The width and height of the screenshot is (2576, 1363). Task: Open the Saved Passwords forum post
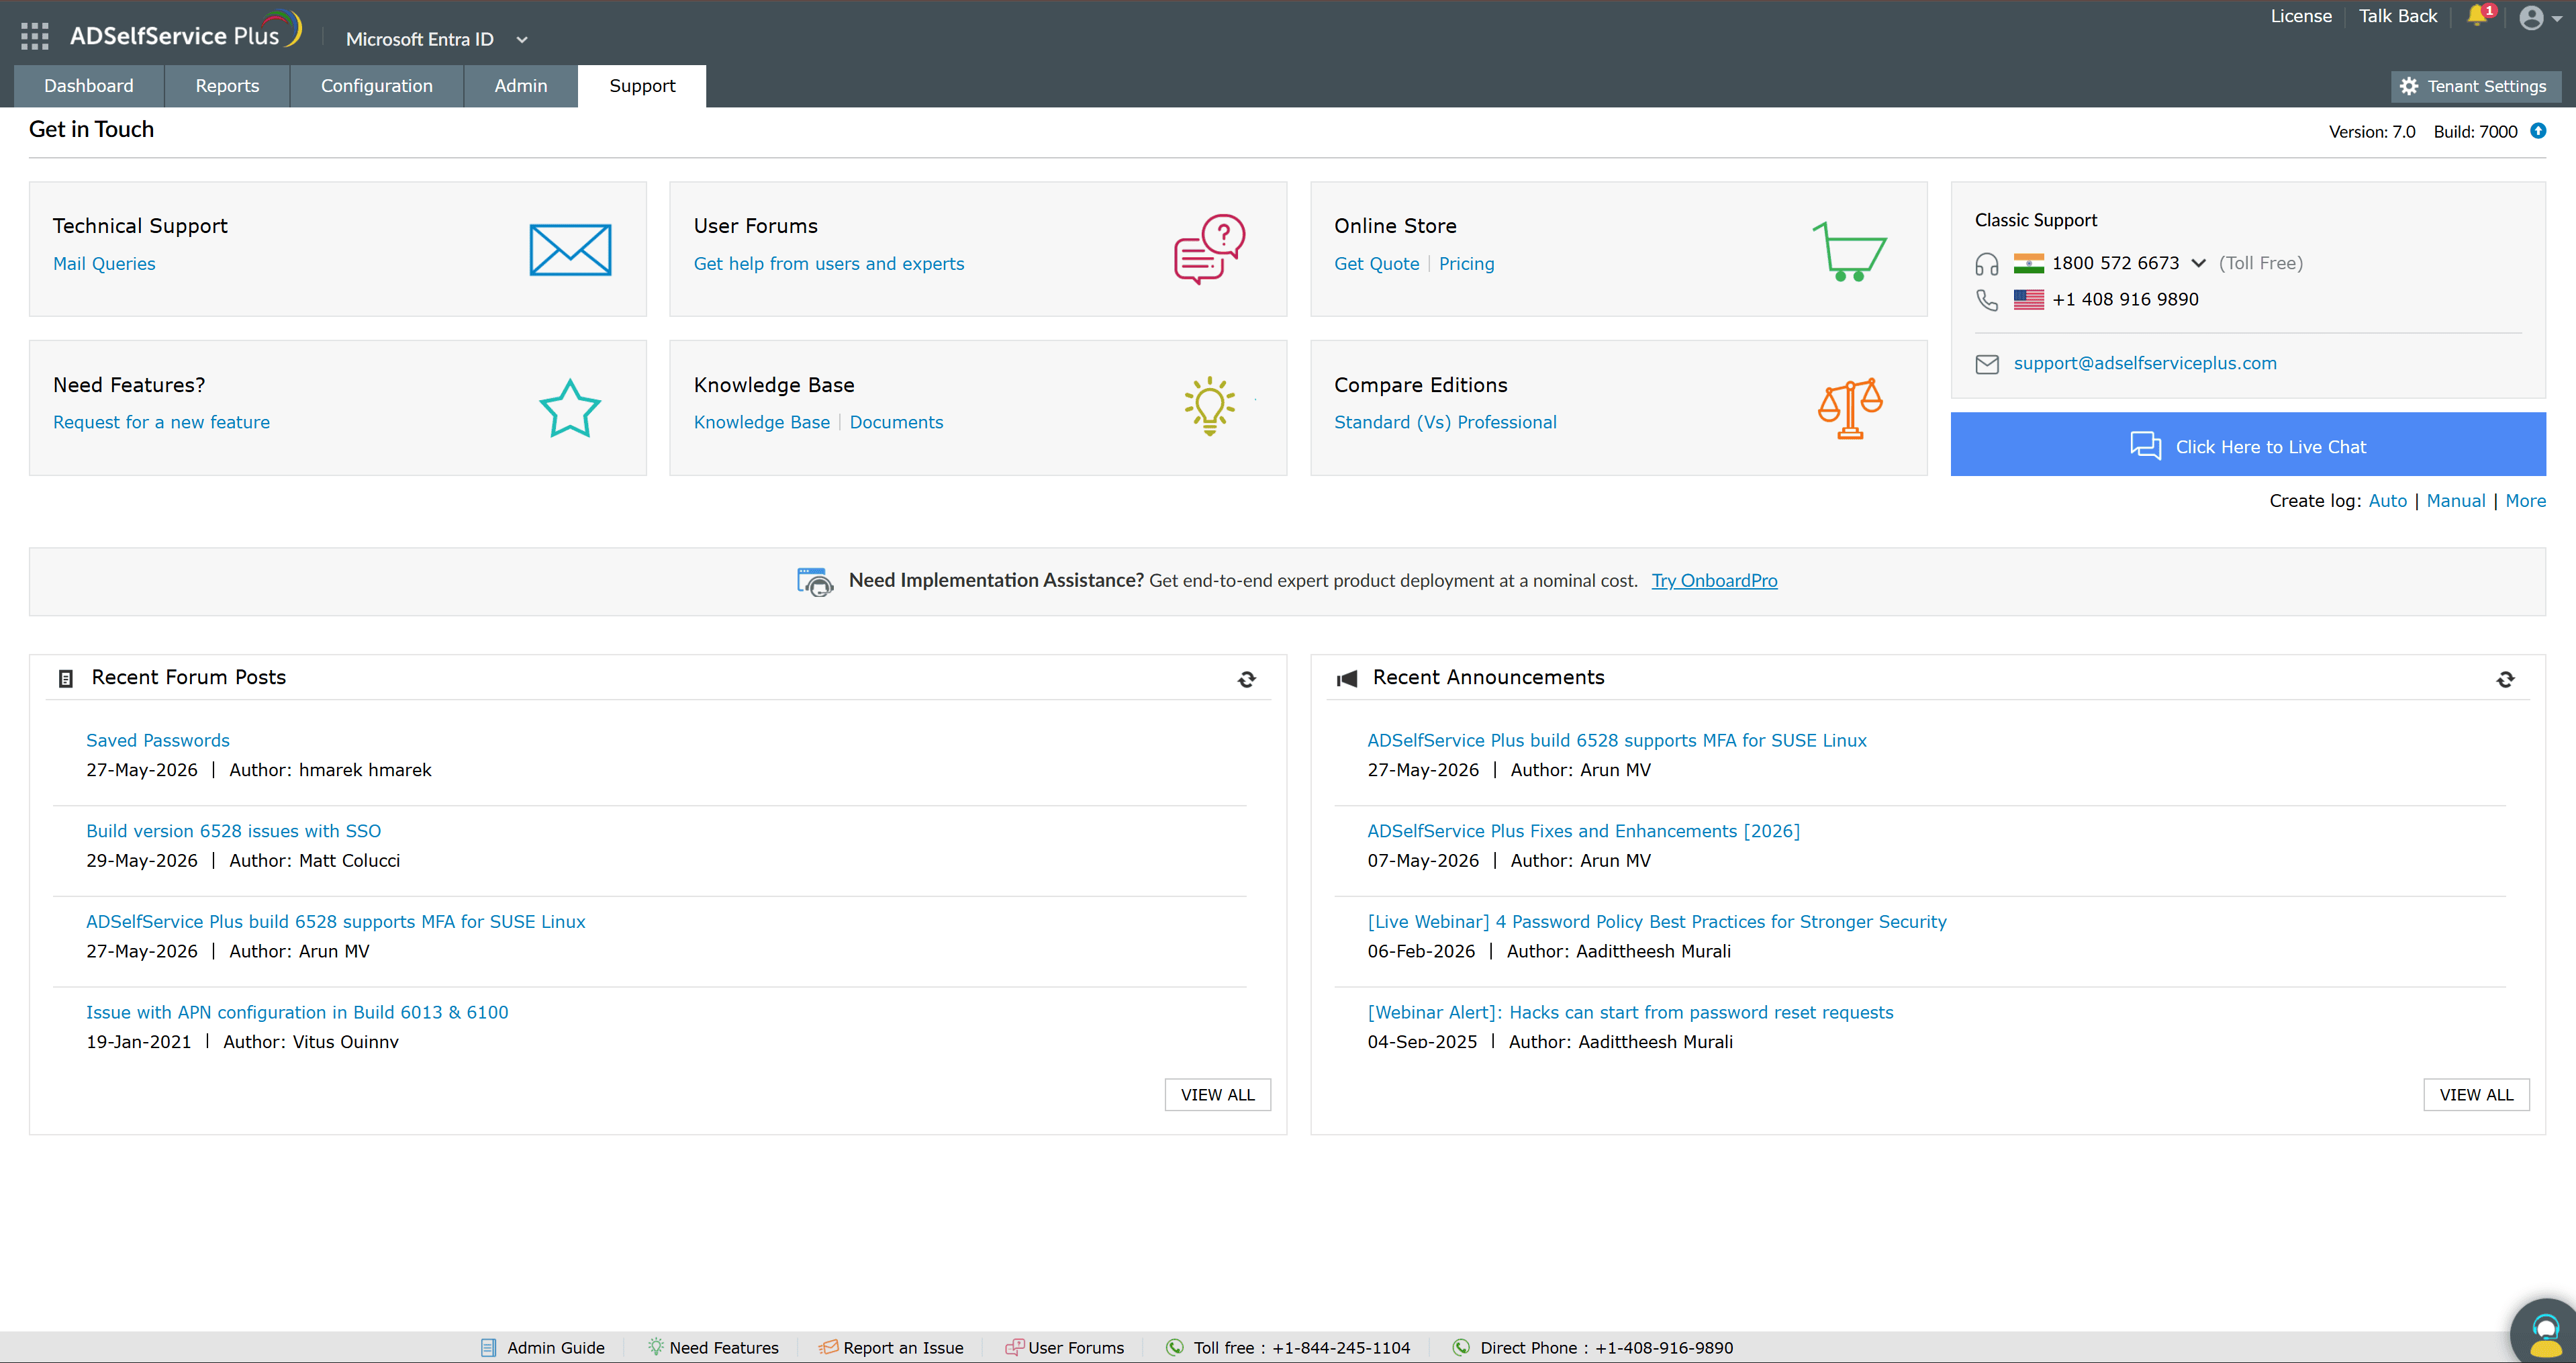[x=158, y=741]
